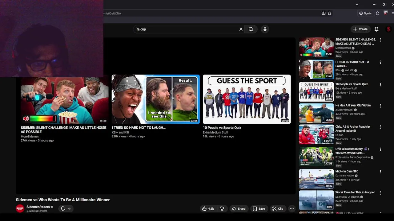
Task: Open the extension with 296 badge
Action: (x=385, y=13)
